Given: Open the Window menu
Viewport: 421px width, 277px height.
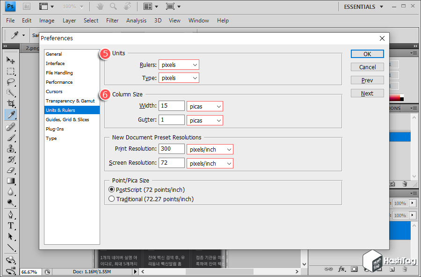Looking at the screenshot, I should tap(199, 21).
